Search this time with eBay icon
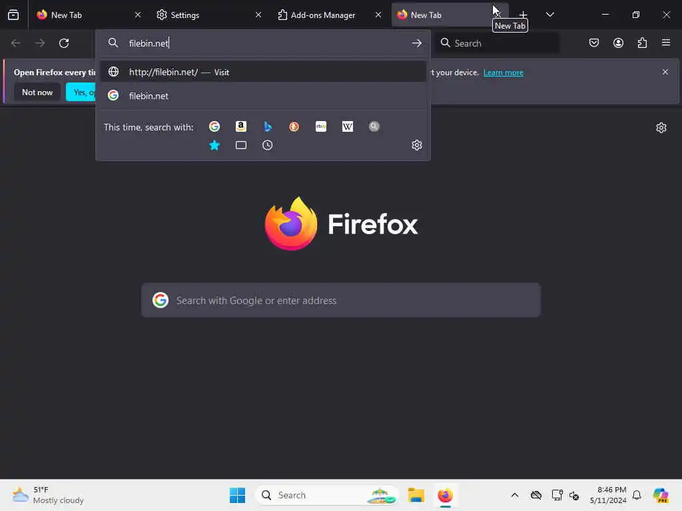682x511 pixels. click(321, 126)
